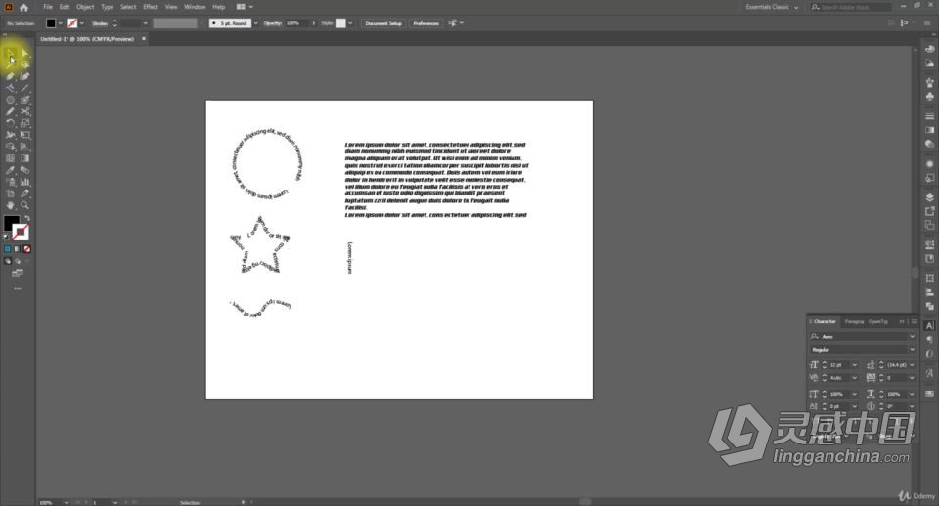
Task: Set paint mode to Gradient
Action: click(x=18, y=249)
